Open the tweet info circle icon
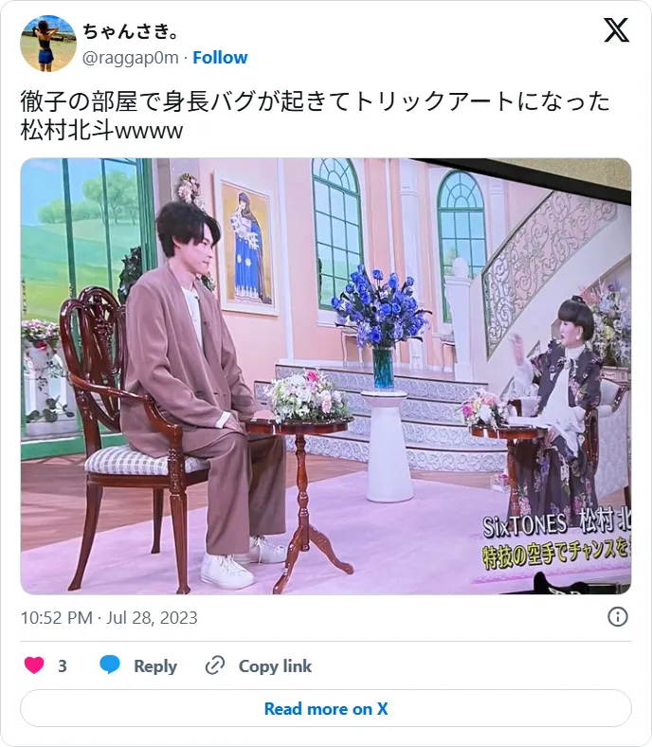652x747 pixels. [618, 617]
